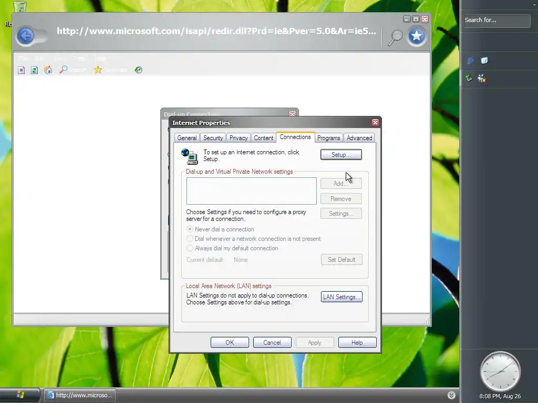Close the Internet Properties dialog
Viewport: 538px width, 403px height.
(375, 122)
